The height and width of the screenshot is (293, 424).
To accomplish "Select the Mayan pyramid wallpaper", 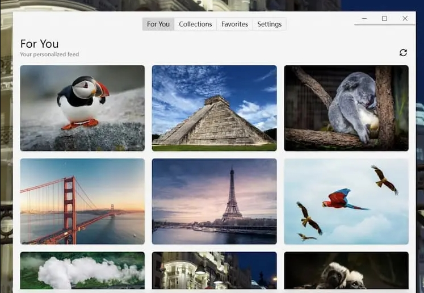I will [x=214, y=108].
